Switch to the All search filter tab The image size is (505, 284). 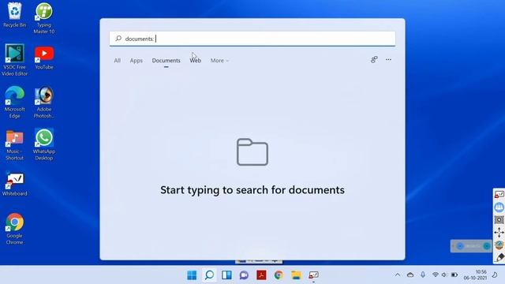118,61
